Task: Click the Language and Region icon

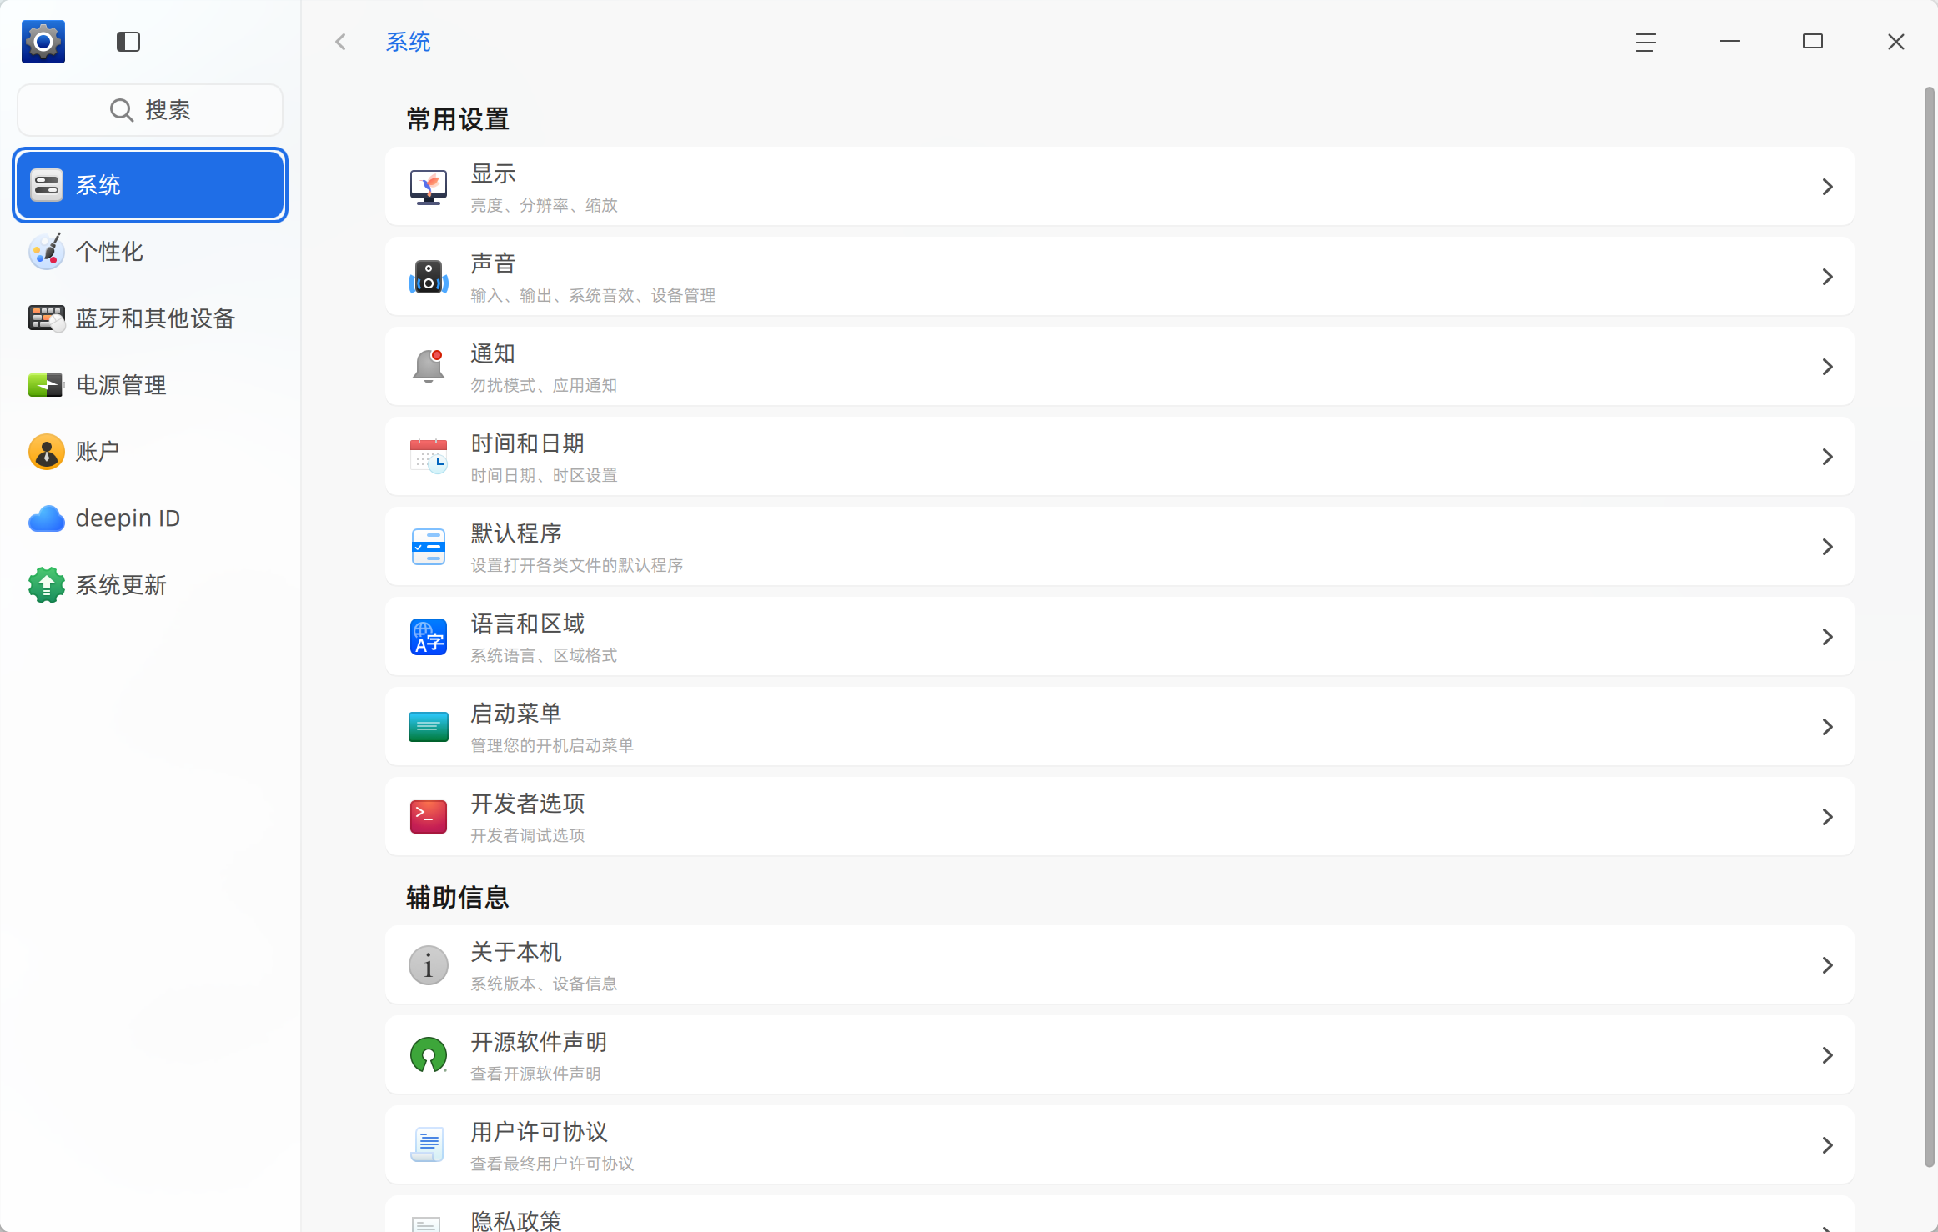Action: pos(429,637)
